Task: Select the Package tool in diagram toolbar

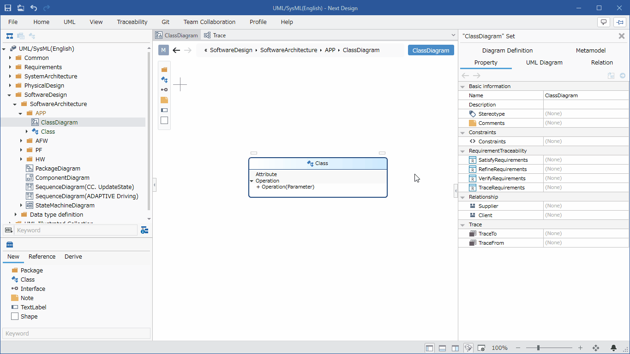Action: pos(164,70)
